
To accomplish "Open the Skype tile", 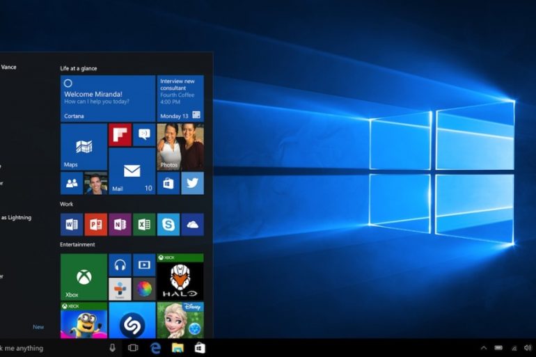I will (168, 224).
